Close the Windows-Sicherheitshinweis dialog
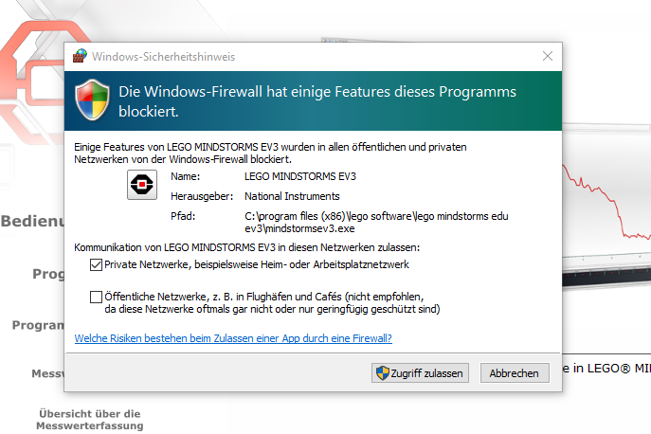The height and width of the screenshot is (434, 651). [x=546, y=57]
